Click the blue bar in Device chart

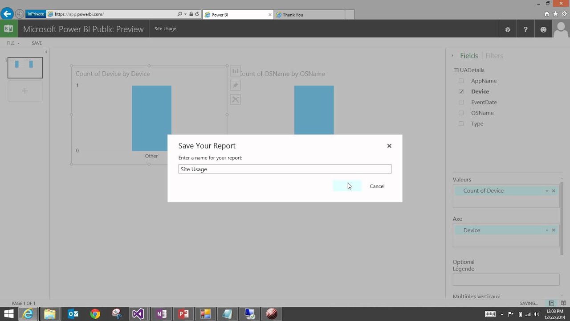pyautogui.click(x=151, y=118)
